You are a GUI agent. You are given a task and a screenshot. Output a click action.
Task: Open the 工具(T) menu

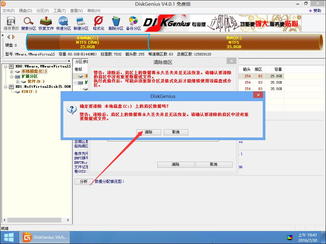tap(59, 11)
